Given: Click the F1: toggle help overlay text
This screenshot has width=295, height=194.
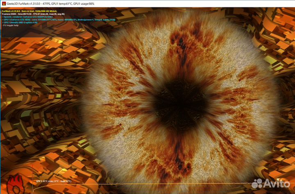Looking at the screenshot, I should pyautogui.click(x=11, y=26).
